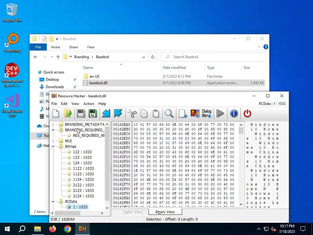The width and height of the screenshot is (313, 235).
Task: Open the View menu in Resource Hacker
Action: click(75, 104)
